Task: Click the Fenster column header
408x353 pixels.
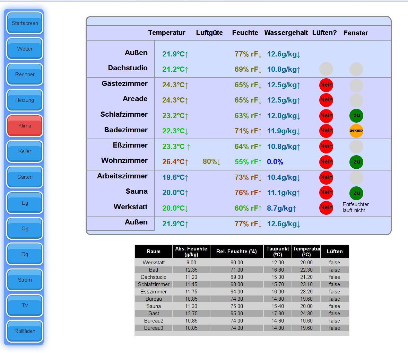Action: point(356,33)
